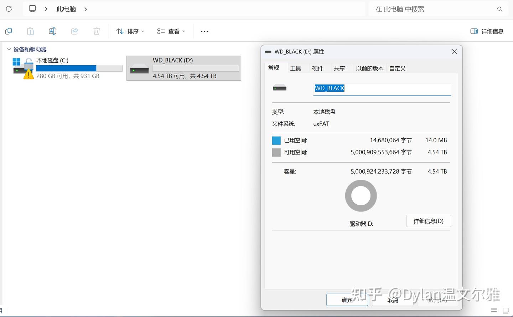Click the computer icon in address bar

pyautogui.click(x=32, y=9)
